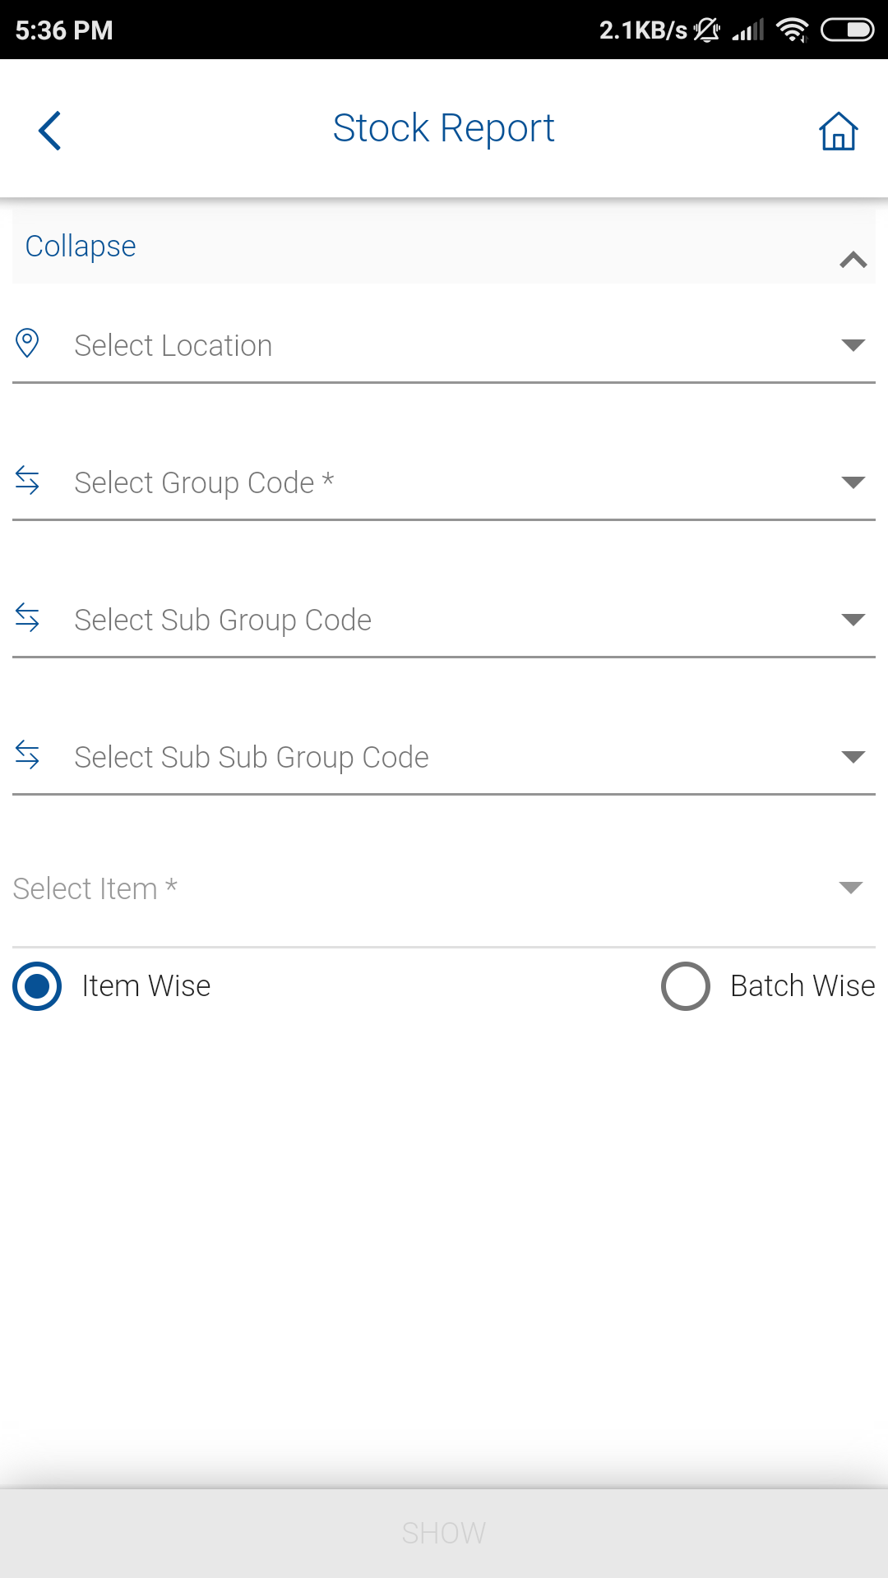This screenshot has height=1578, width=888.
Task: Open the Select Group Code dropdown arrow
Action: pos(853,482)
